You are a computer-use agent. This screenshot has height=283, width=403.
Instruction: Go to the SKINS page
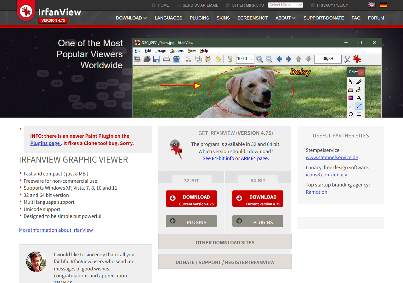click(x=223, y=18)
